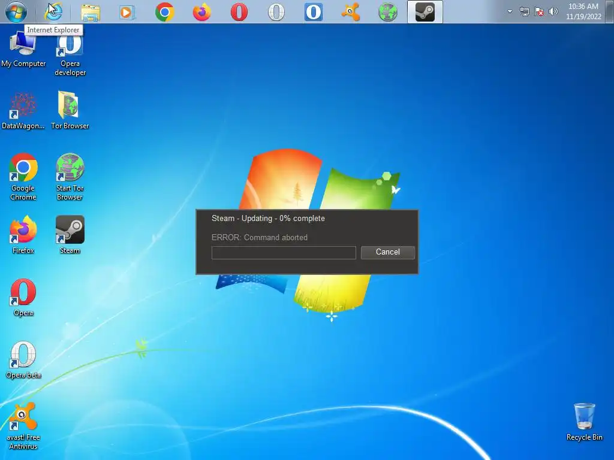Launch Firefox from the taskbar

201,12
